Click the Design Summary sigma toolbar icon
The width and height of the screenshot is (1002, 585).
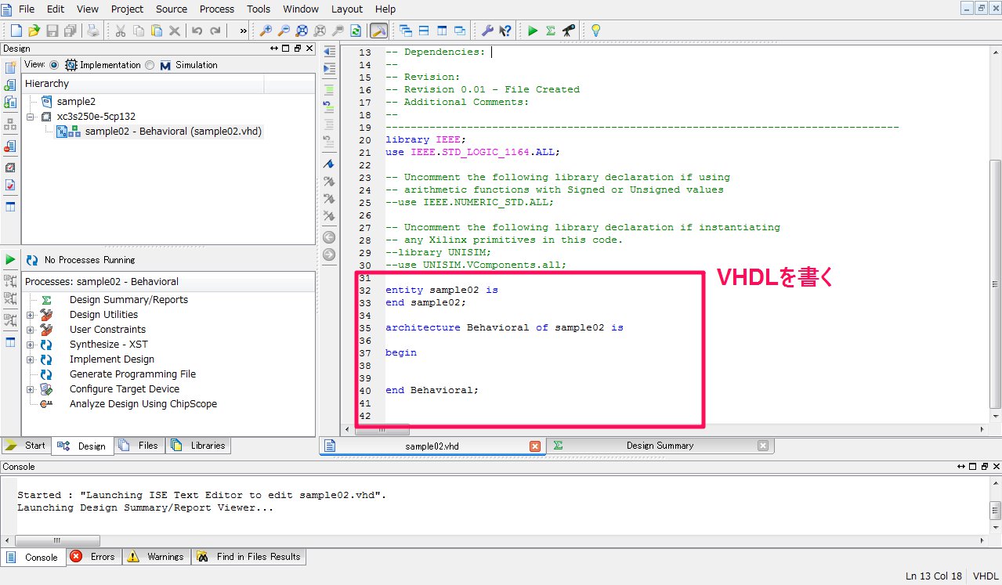point(551,31)
